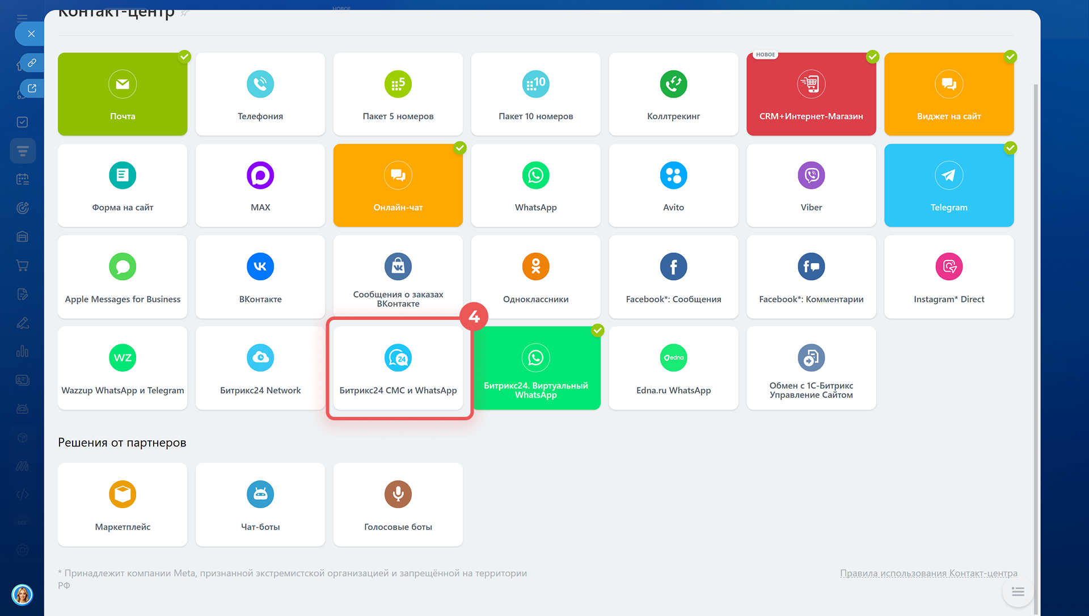The width and height of the screenshot is (1089, 616).
Task: Open Правила использования Контакт-центра link
Action: click(x=928, y=573)
